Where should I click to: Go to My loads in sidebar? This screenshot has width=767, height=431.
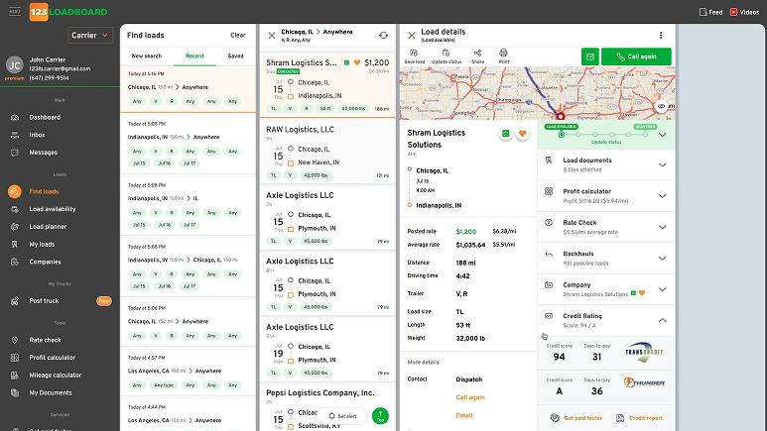[42, 245]
